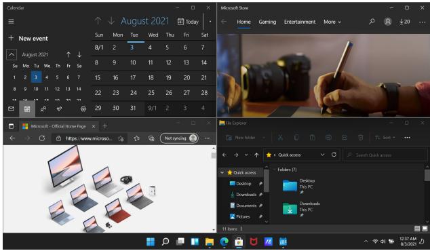Click the New event button

pos(28,39)
